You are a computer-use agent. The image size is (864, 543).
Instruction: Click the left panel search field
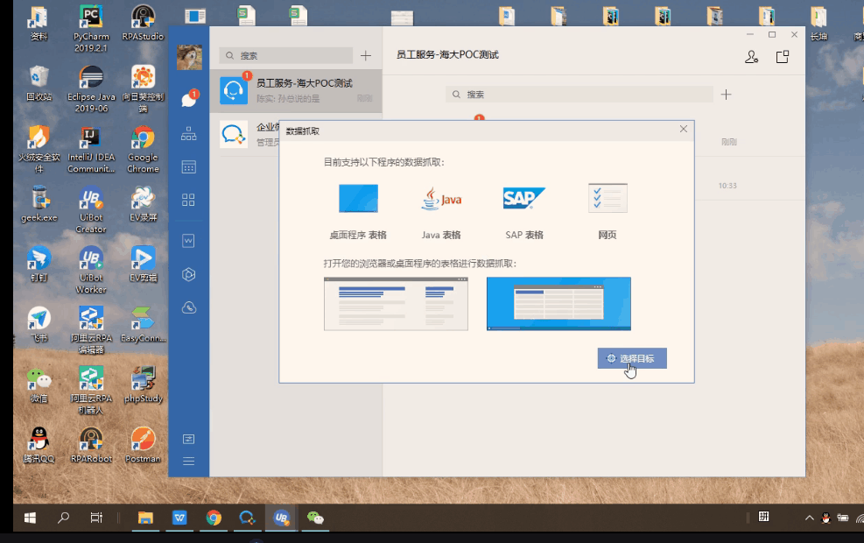[286, 56]
